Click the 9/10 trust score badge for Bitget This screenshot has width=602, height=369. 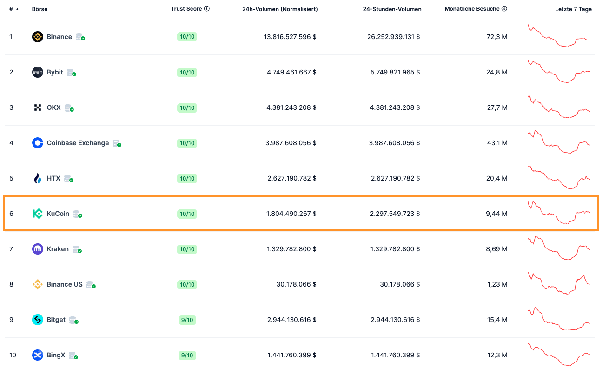pos(187,320)
